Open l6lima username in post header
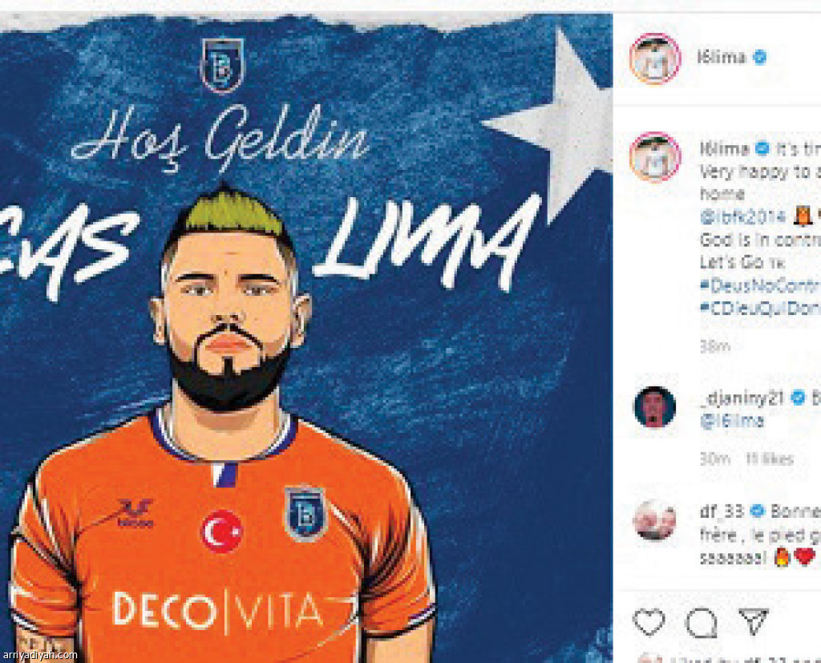 click(722, 57)
